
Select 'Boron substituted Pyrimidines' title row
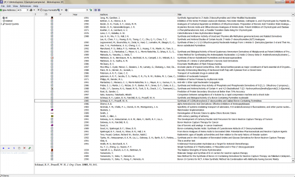[163, 45]
